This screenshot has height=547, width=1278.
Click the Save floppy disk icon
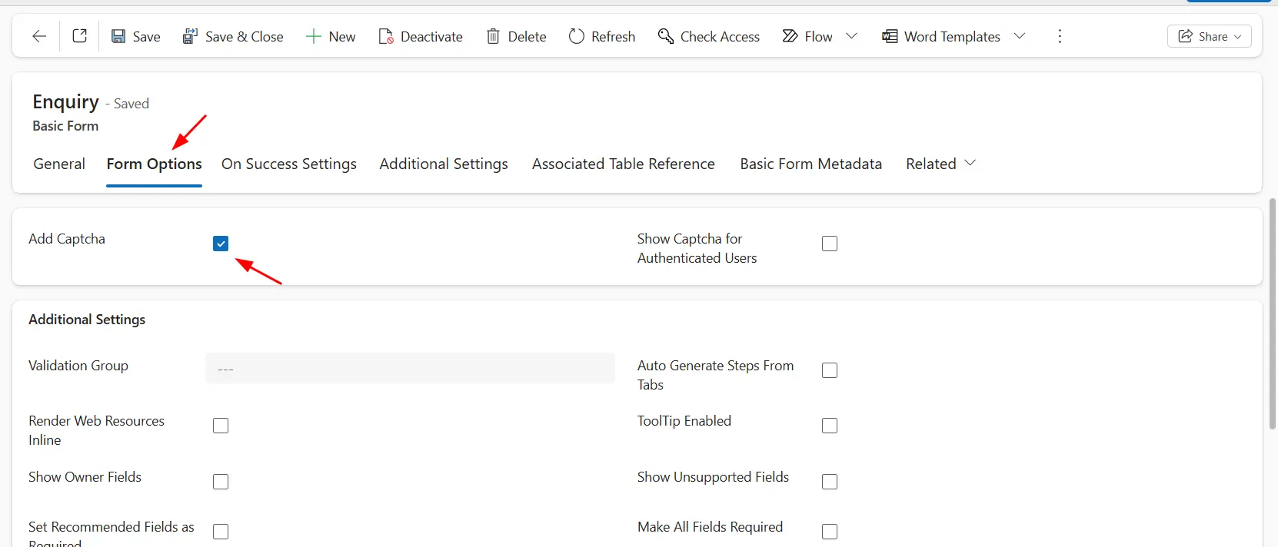click(x=118, y=36)
